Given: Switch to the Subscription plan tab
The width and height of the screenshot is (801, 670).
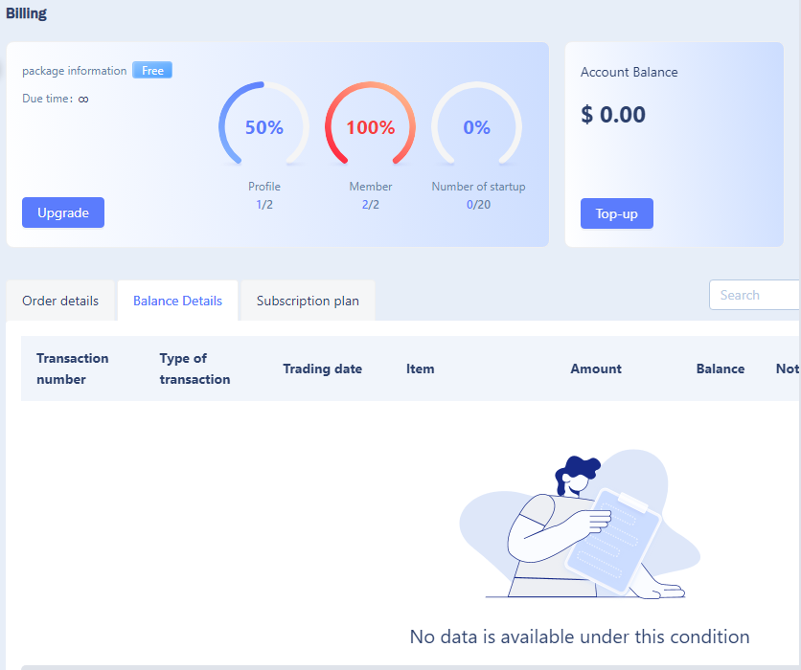Looking at the screenshot, I should [308, 301].
